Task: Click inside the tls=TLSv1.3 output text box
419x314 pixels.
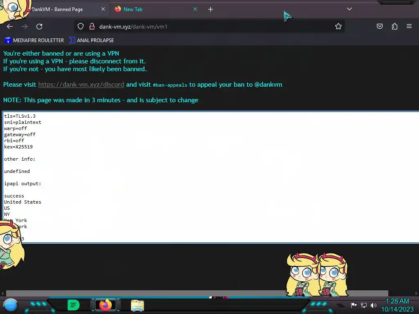Action: (x=211, y=177)
